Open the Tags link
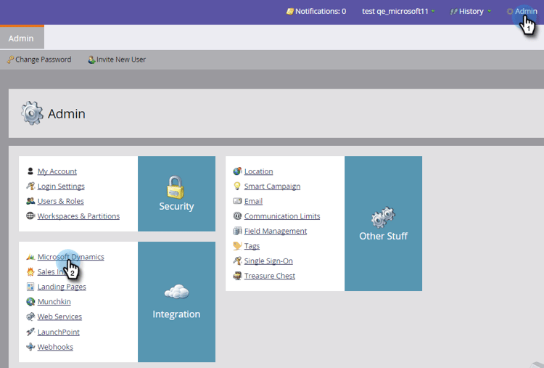 [x=252, y=246]
